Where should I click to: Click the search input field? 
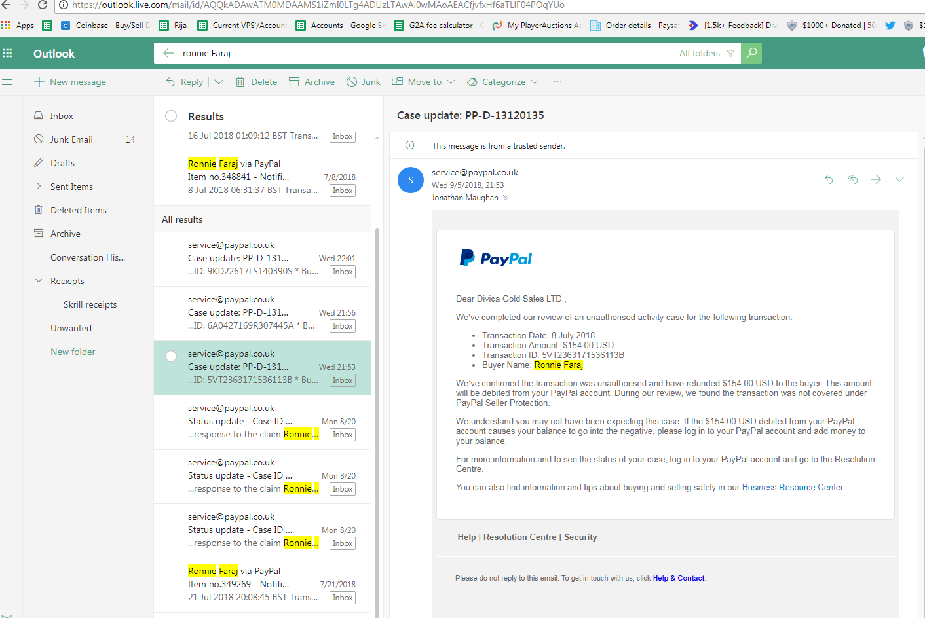point(426,53)
